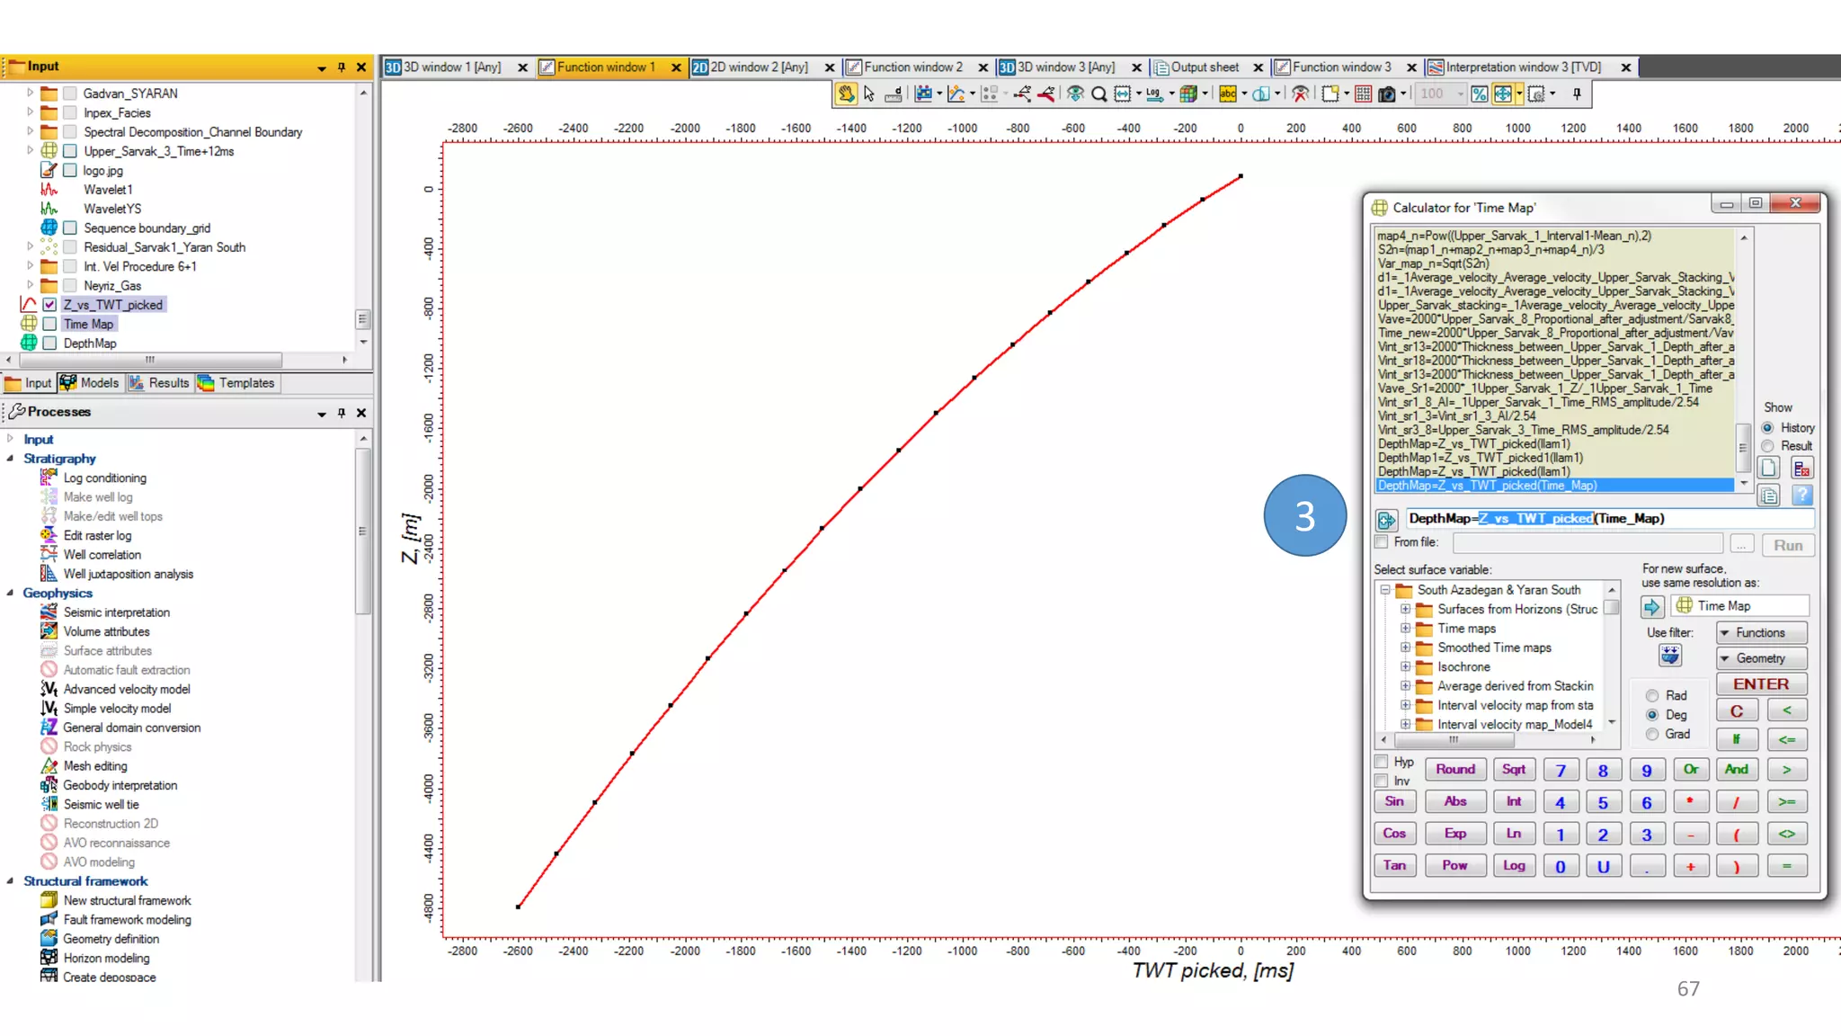The image size is (1841, 1036).
Task: Open the Templates tab
Action: [x=236, y=383]
